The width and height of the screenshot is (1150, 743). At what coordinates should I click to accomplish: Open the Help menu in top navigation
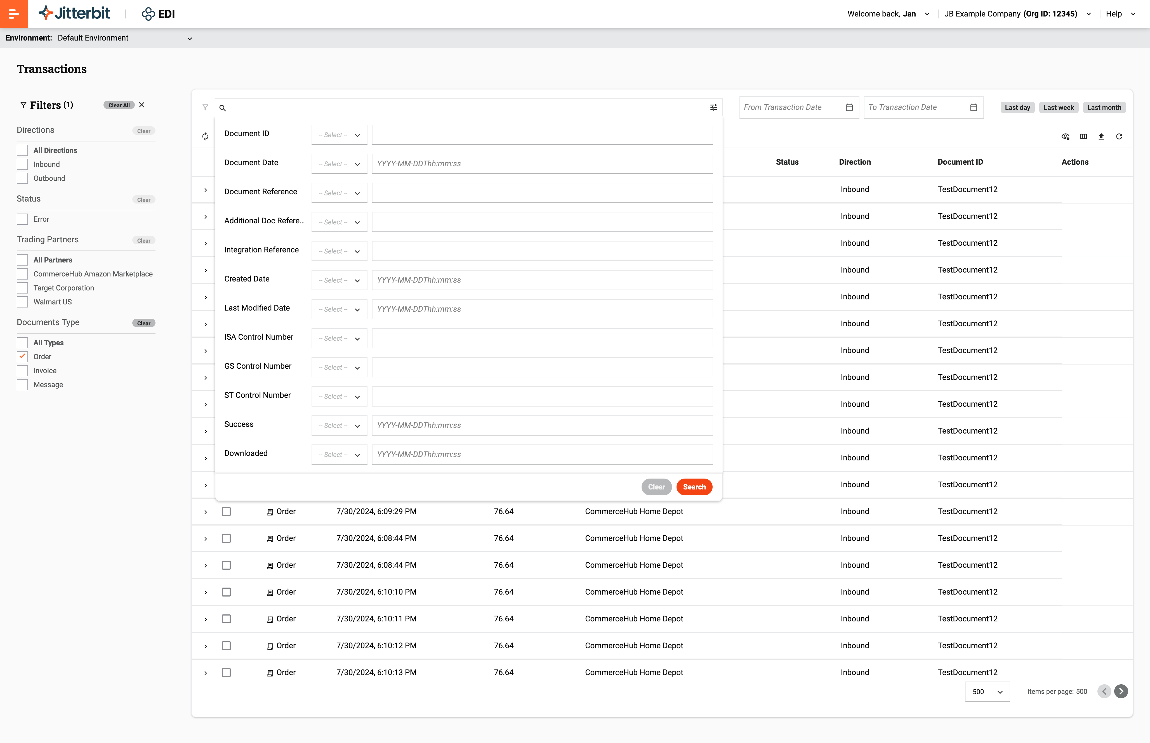pos(1119,13)
